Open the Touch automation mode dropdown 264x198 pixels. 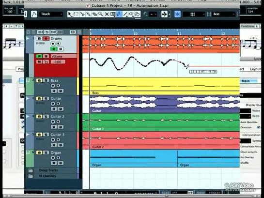(x=51, y=14)
